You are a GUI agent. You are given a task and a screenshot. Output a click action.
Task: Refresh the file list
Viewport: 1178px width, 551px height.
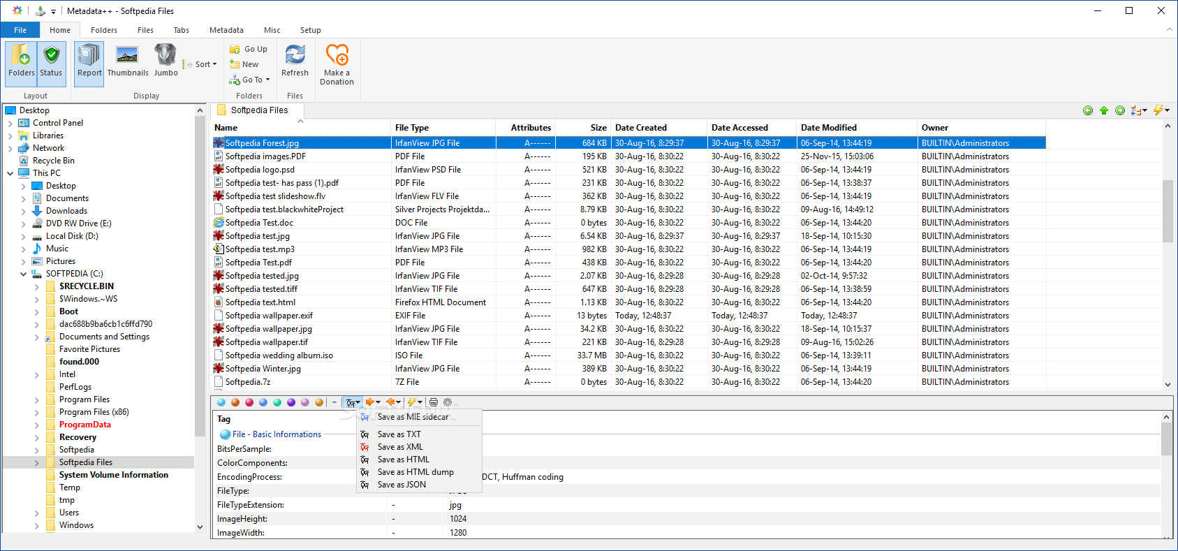pyautogui.click(x=295, y=61)
